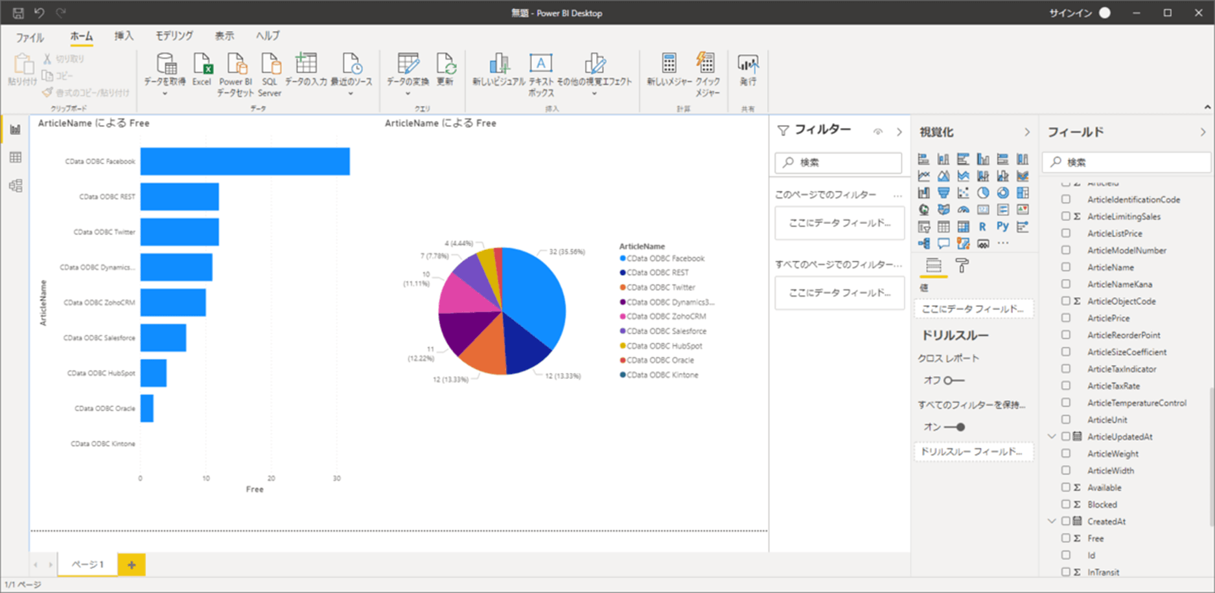This screenshot has width=1215, height=593.
Task: Open the File menu
Action: coord(30,37)
